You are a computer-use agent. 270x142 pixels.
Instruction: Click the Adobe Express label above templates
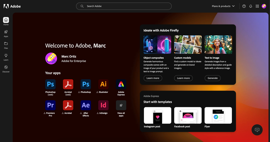[x=151, y=96]
